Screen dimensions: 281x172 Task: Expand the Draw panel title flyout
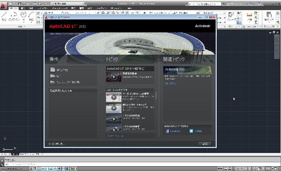(x=21, y=27)
